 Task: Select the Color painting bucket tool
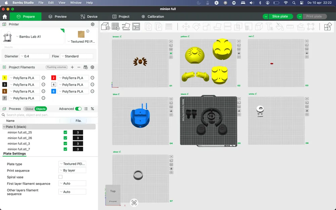click(280, 27)
